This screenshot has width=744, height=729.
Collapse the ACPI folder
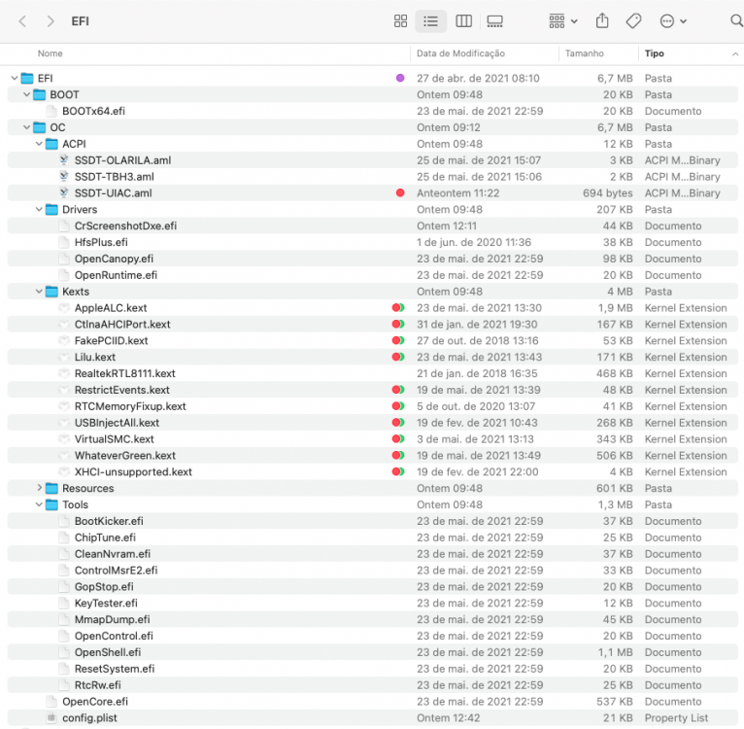[39, 144]
